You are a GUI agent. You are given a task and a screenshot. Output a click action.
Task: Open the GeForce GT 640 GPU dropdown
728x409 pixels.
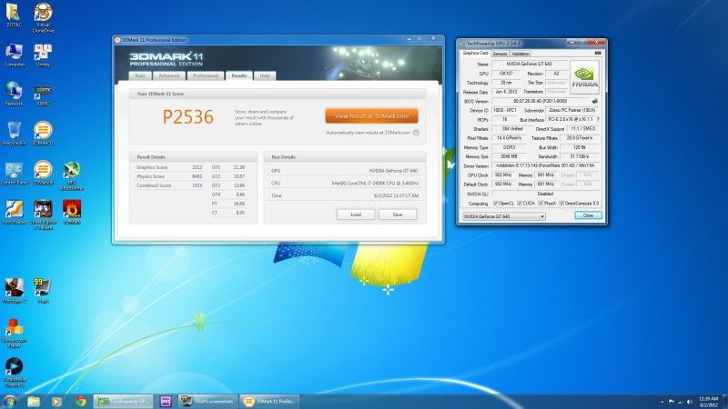(x=504, y=216)
